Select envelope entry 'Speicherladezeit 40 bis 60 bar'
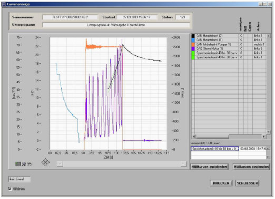The width and height of the screenshot is (275, 199). [x=215, y=149]
